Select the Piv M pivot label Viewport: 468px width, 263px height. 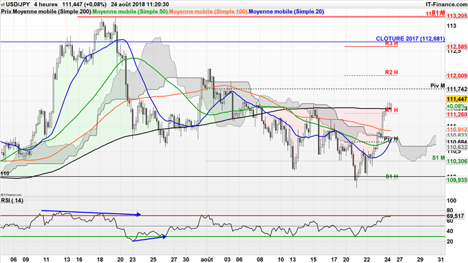click(438, 85)
